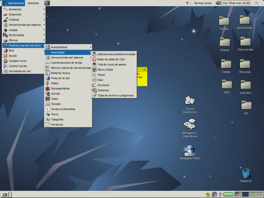Select Salvapantallas from preferences menu
Viewport: 264px width, 198px height.
coord(60,88)
